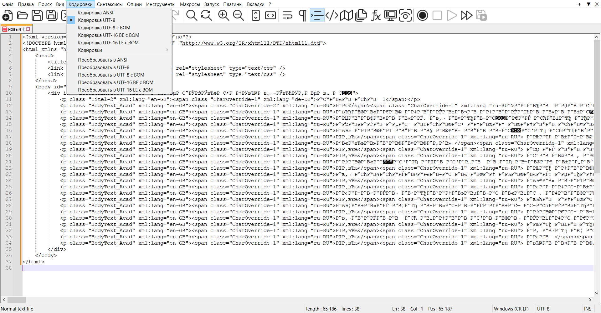
Task: Follow the w3.org xhtml11.dtd link
Action: [x=251, y=43]
